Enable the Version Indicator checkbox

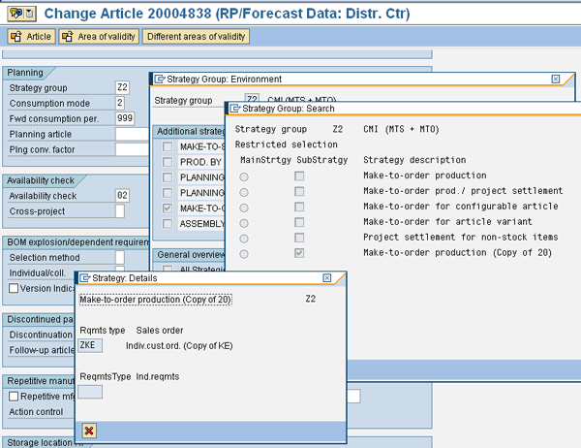click(14, 288)
